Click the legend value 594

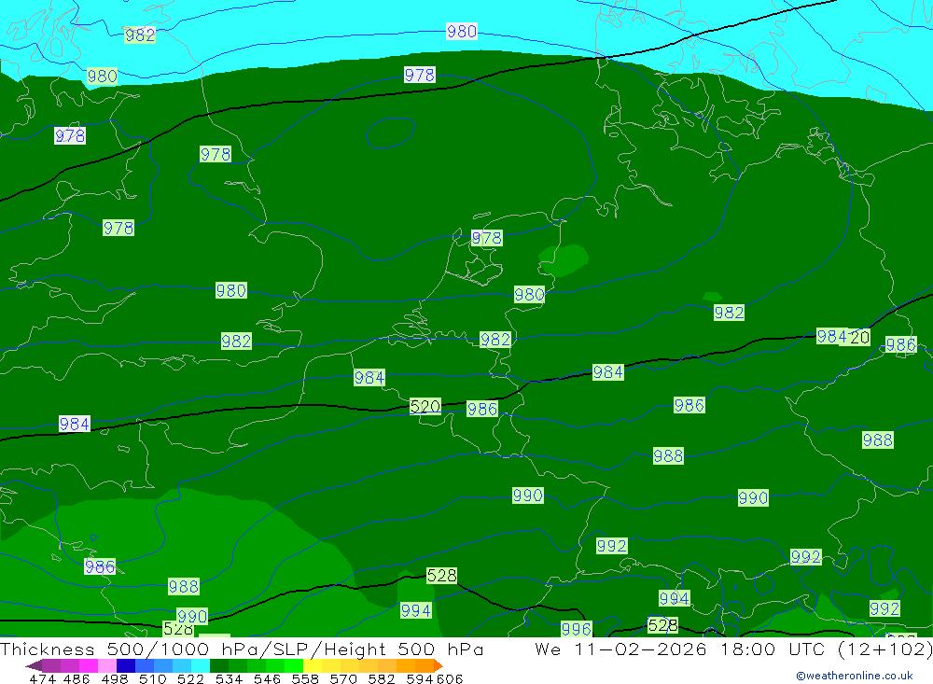point(420,678)
